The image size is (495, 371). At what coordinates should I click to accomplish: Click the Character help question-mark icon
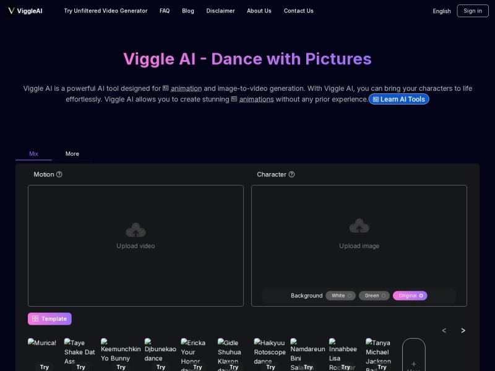pos(291,174)
